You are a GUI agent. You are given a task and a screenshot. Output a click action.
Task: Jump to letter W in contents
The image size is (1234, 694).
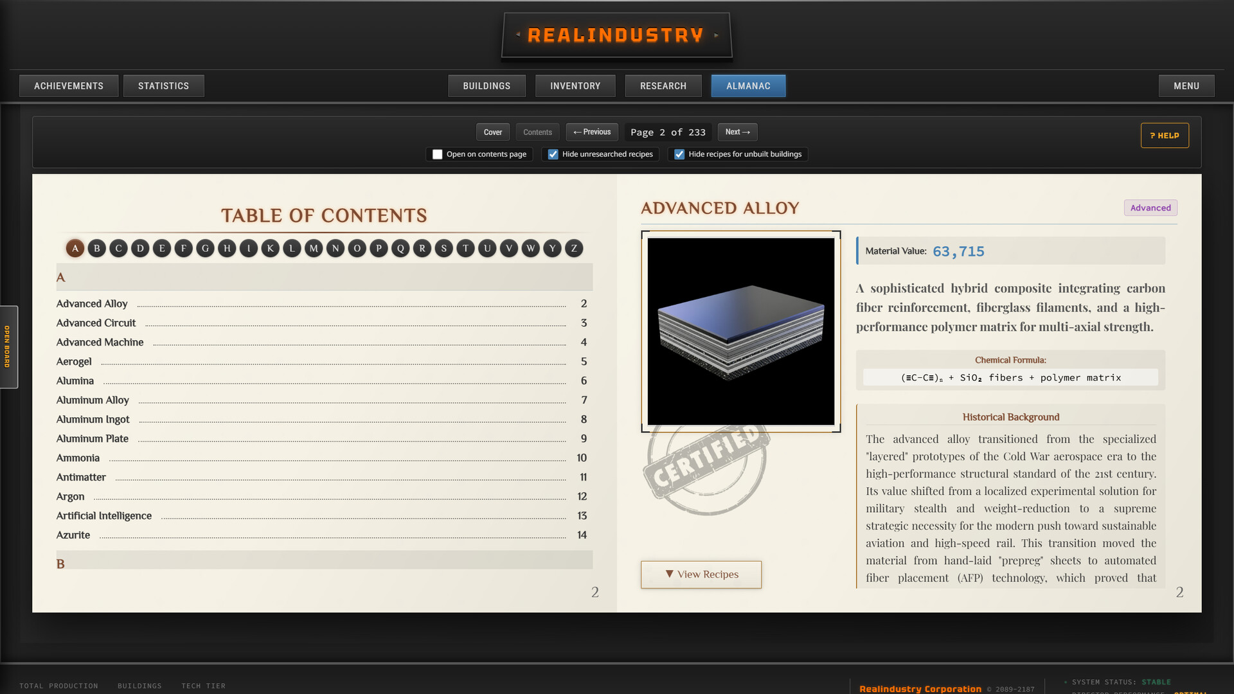(x=531, y=248)
